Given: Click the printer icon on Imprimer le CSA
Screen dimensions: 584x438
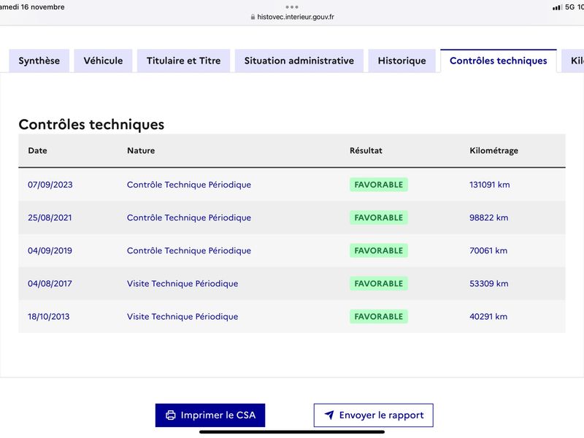Looking at the screenshot, I should pyautogui.click(x=171, y=415).
